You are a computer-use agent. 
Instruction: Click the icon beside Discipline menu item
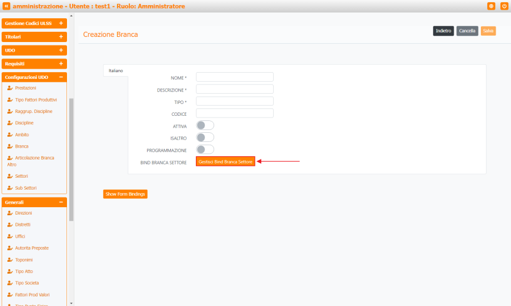click(10, 123)
